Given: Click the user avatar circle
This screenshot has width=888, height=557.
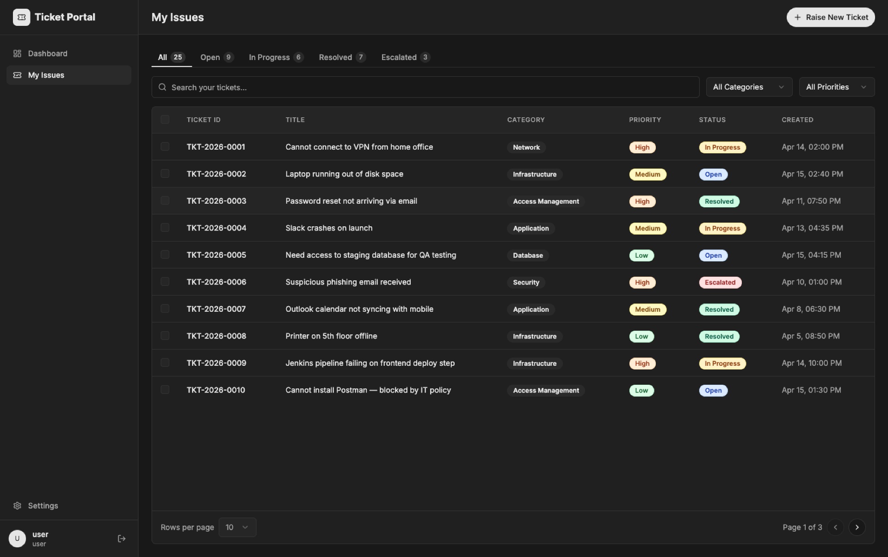Looking at the screenshot, I should click(x=17, y=539).
